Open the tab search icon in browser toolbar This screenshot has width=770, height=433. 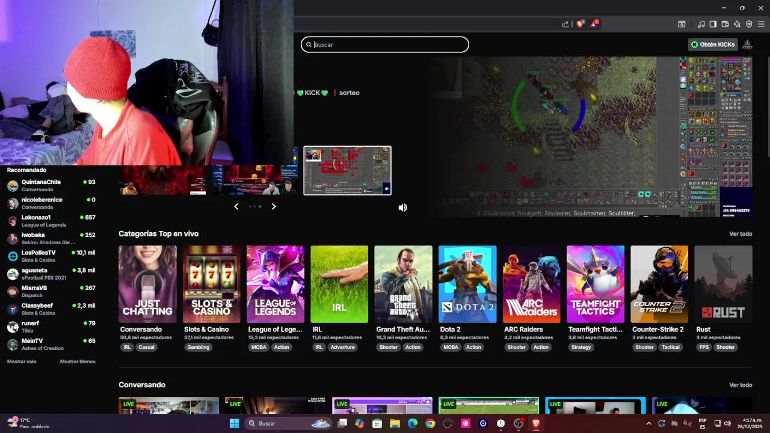click(682, 24)
